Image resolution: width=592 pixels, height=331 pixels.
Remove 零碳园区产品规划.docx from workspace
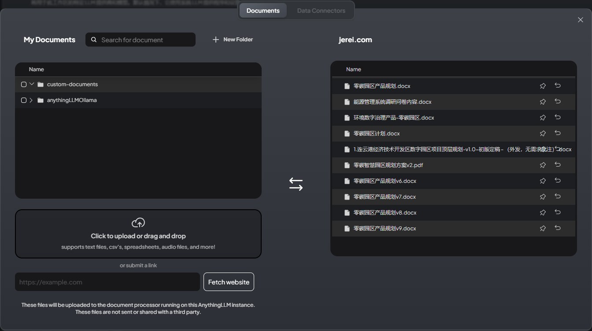(558, 86)
